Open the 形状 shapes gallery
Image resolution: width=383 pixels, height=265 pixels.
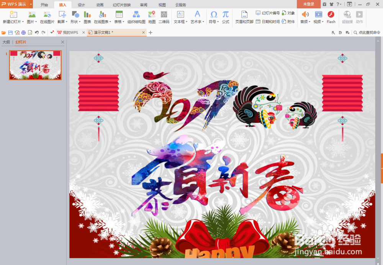[75, 17]
